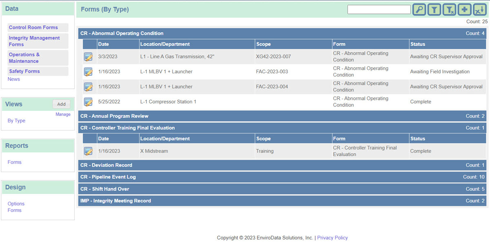The width and height of the screenshot is (490, 243).
Task: Open the News link
Action: coord(14,79)
